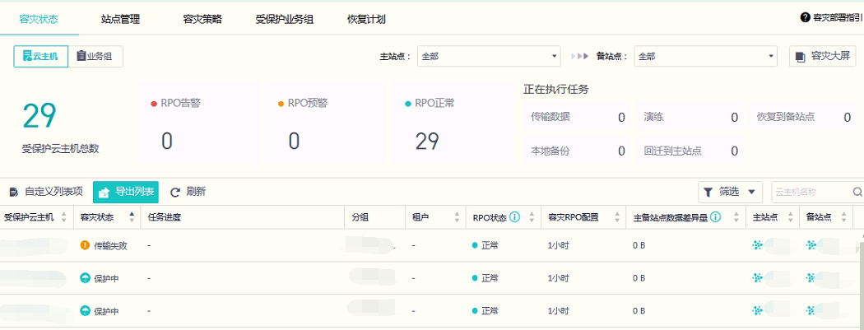Screen dimensions: 864x330
Task: Go to the 站点管理 tab
Action: [x=119, y=19]
